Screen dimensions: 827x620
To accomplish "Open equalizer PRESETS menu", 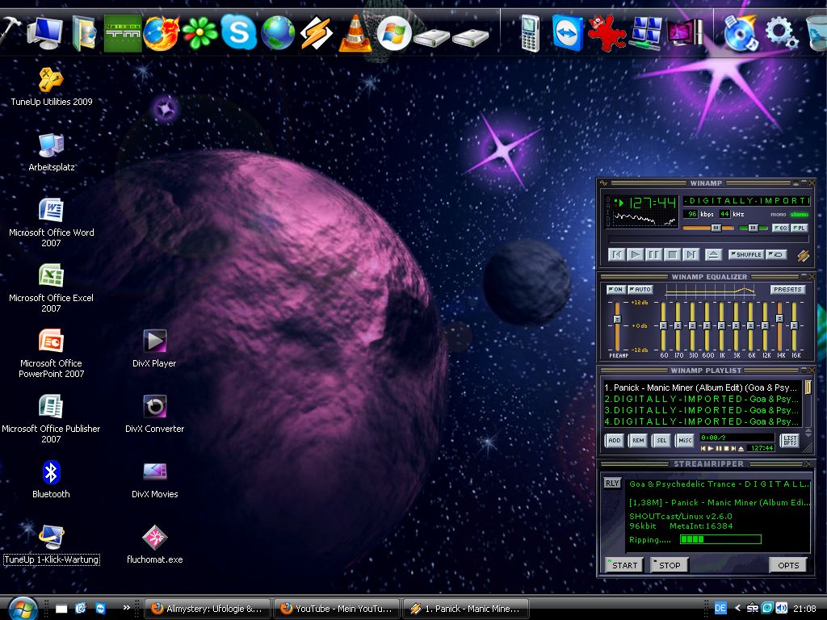I will pos(787,290).
